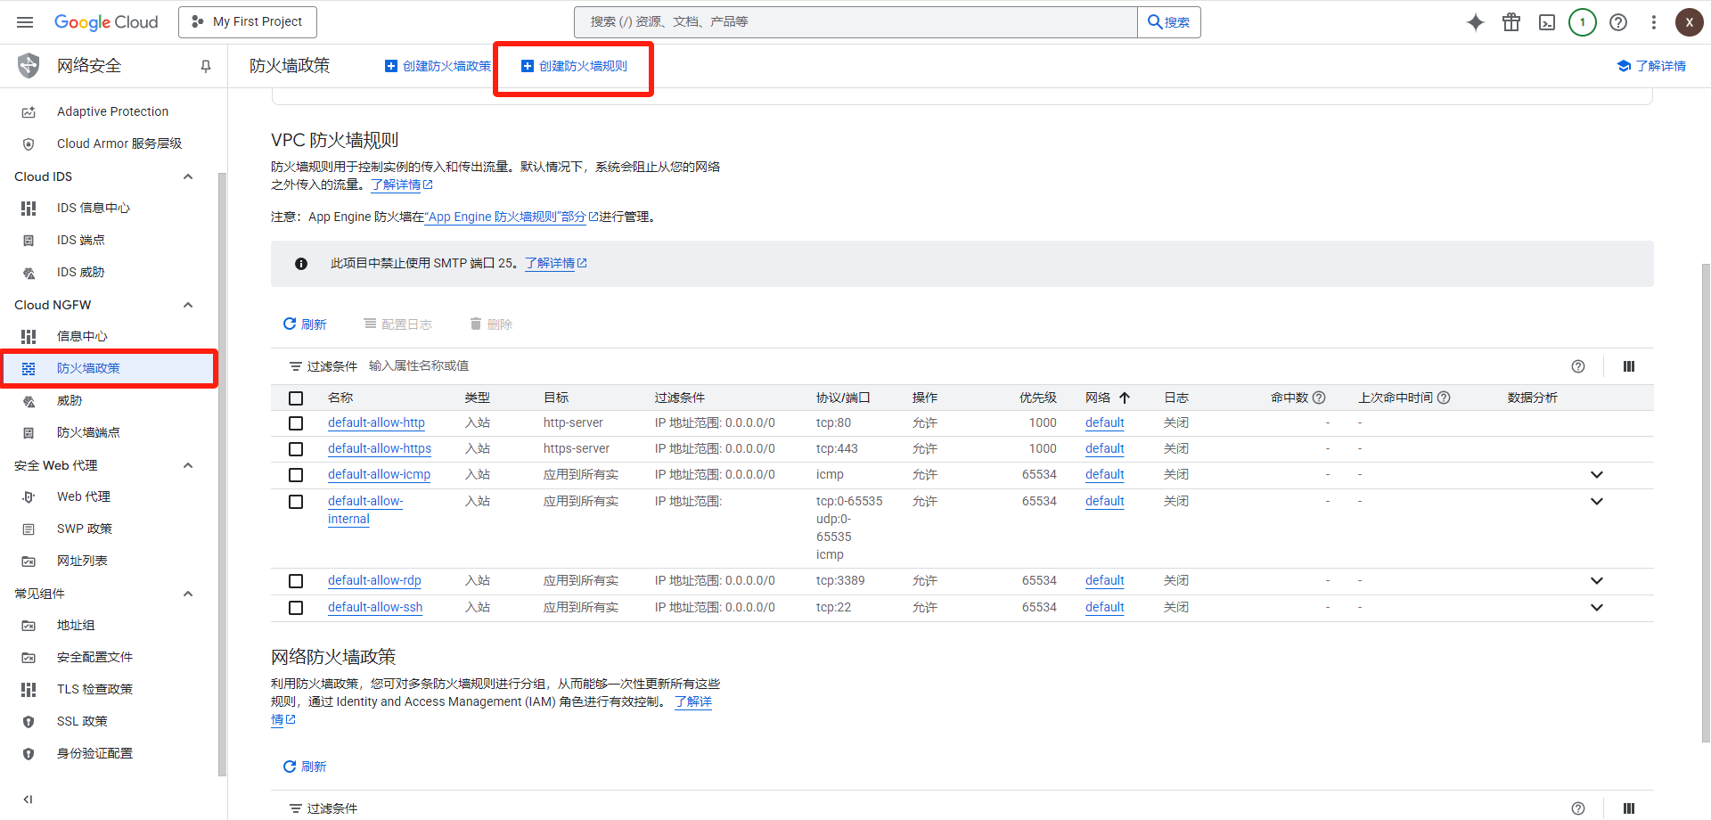Click the main page vertical scrollbar
The height and width of the screenshot is (820, 1711).
pos(1706,503)
